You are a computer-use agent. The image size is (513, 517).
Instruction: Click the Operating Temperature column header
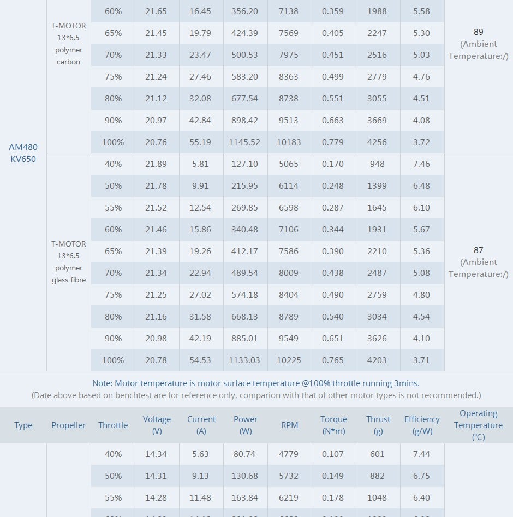coord(479,425)
